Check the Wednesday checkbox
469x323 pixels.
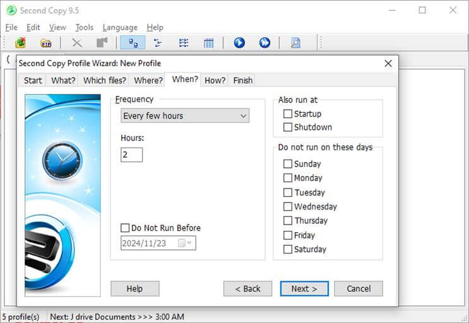[288, 206]
